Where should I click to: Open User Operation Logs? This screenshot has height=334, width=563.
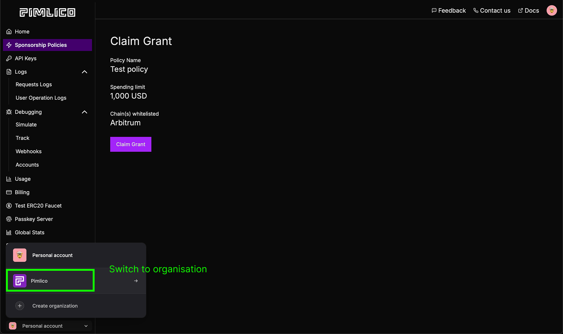click(41, 98)
